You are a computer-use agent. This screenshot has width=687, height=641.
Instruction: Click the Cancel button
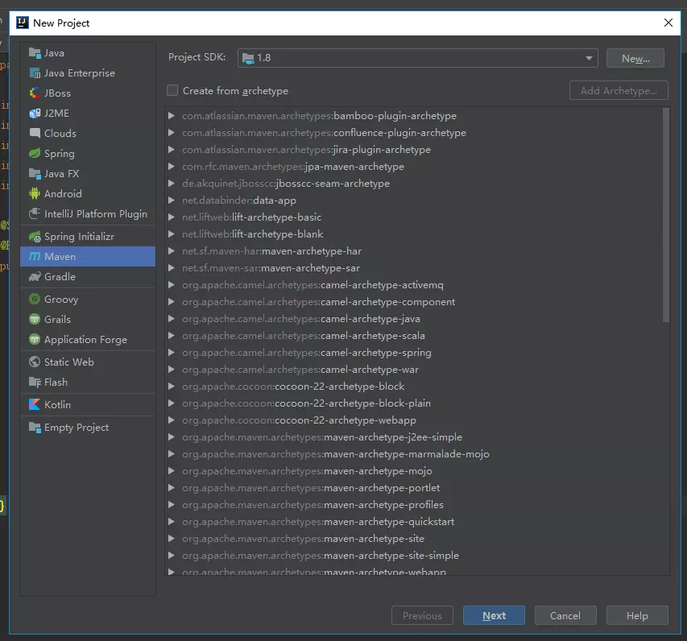(x=565, y=615)
